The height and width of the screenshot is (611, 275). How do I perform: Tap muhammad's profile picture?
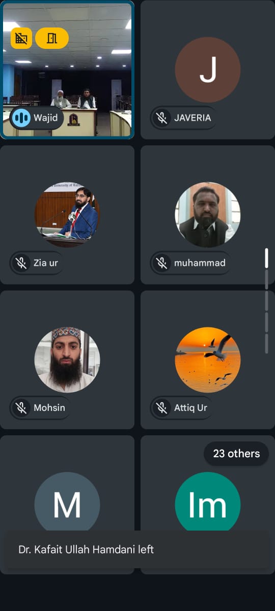[208, 215]
